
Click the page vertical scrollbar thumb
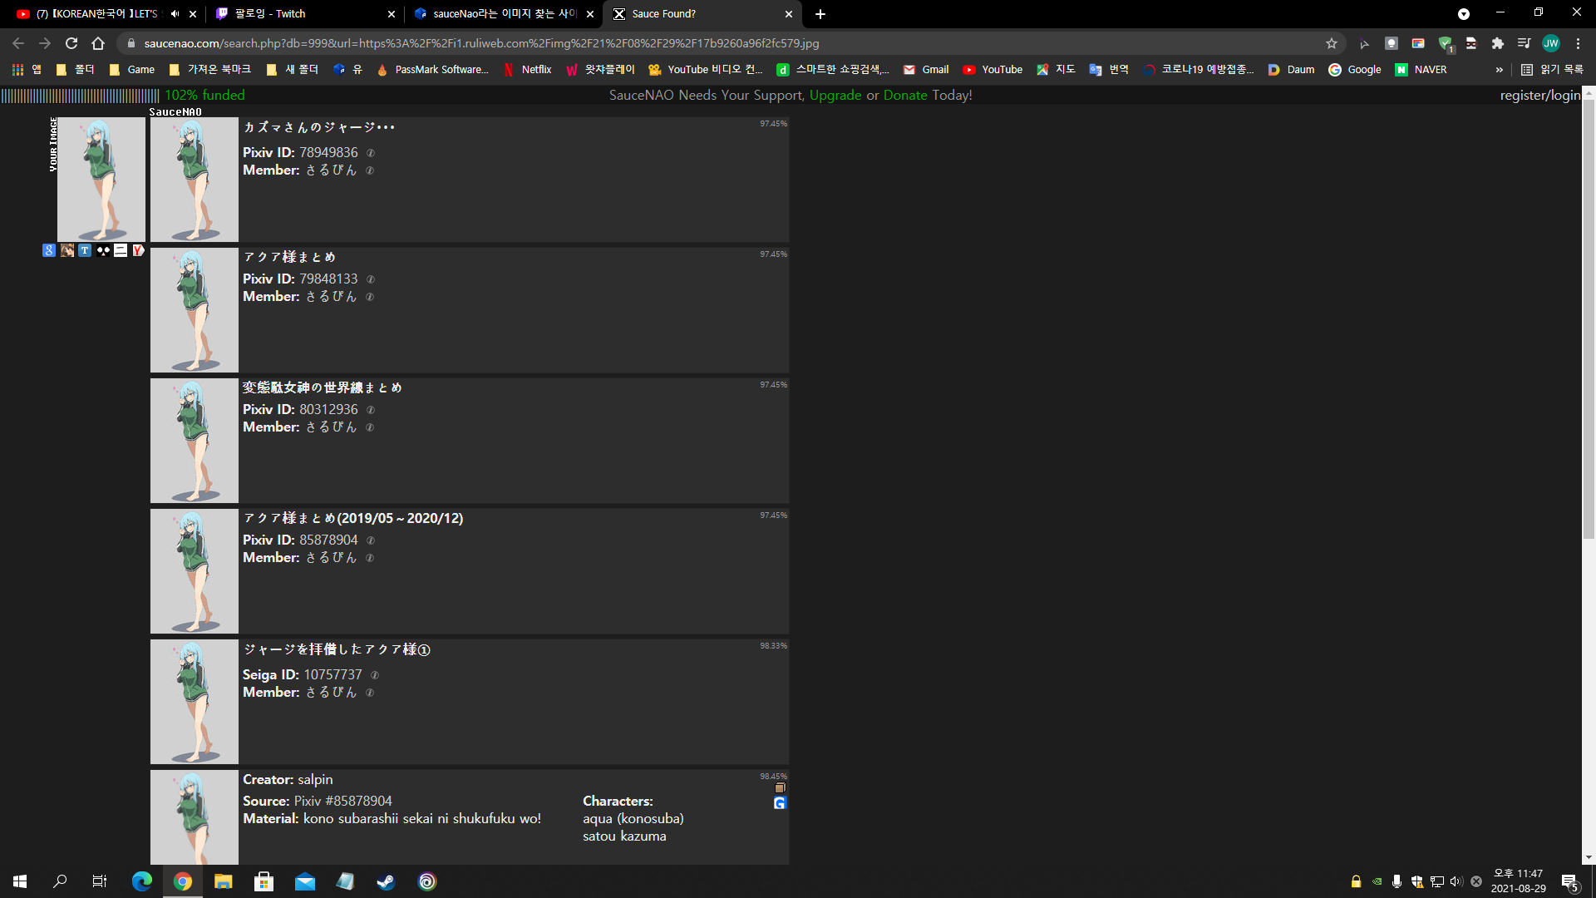pyautogui.click(x=1589, y=320)
